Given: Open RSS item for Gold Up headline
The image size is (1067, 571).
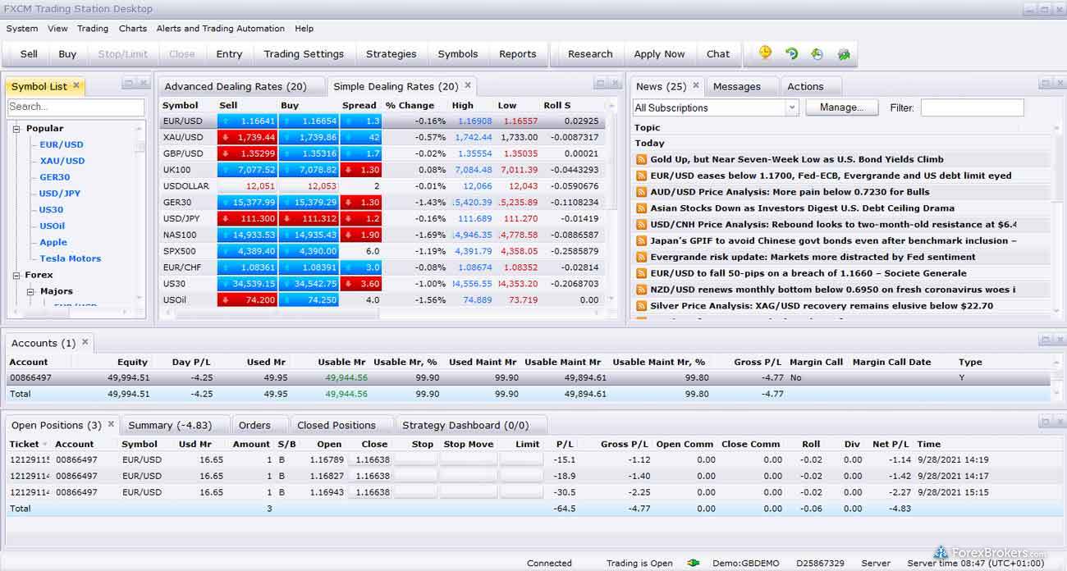Looking at the screenshot, I should click(642, 159).
